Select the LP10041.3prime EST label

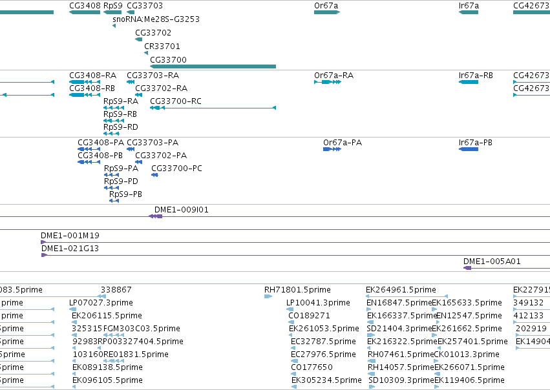(318, 303)
